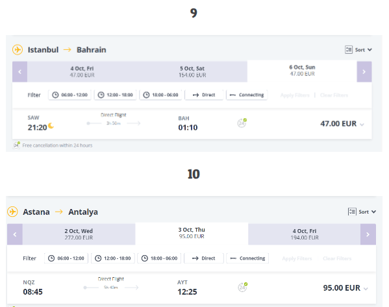This screenshot has height=307, width=389.
Task: Select the 2 Oct, Wed date tab
Action: coord(79,234)
